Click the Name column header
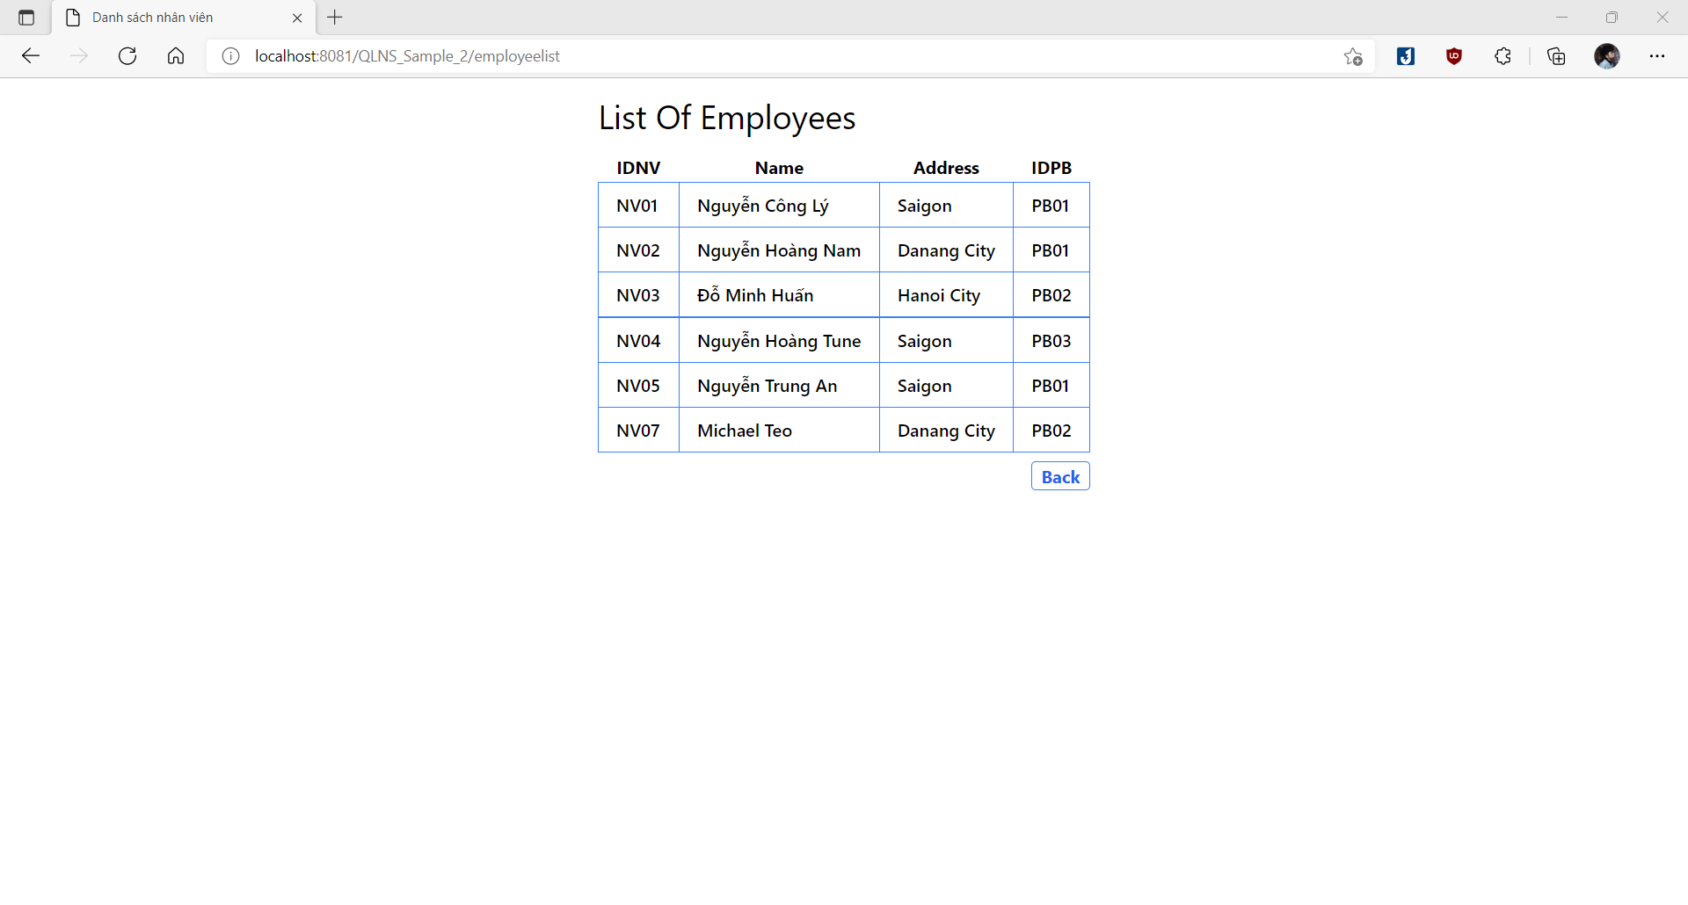Screen dimensions: 1688x905 pos(779,168)
